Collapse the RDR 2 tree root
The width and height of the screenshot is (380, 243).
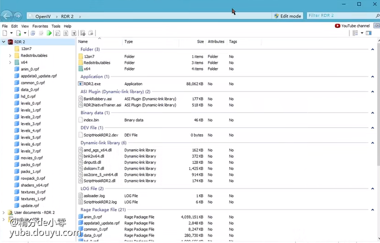[x=3, y=42]
